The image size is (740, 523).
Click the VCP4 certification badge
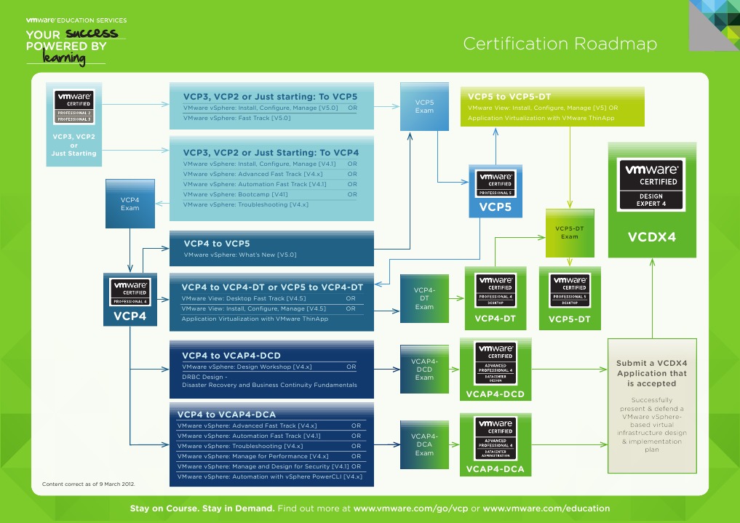130,298
